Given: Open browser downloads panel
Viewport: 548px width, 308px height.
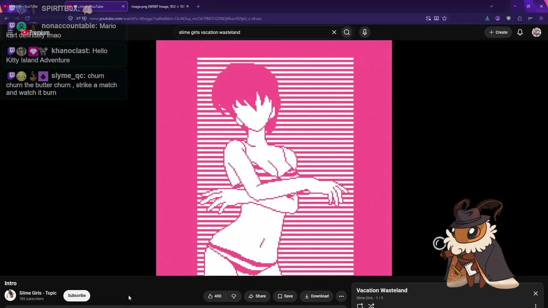Looking at the screenshot, I should point(487,18).
